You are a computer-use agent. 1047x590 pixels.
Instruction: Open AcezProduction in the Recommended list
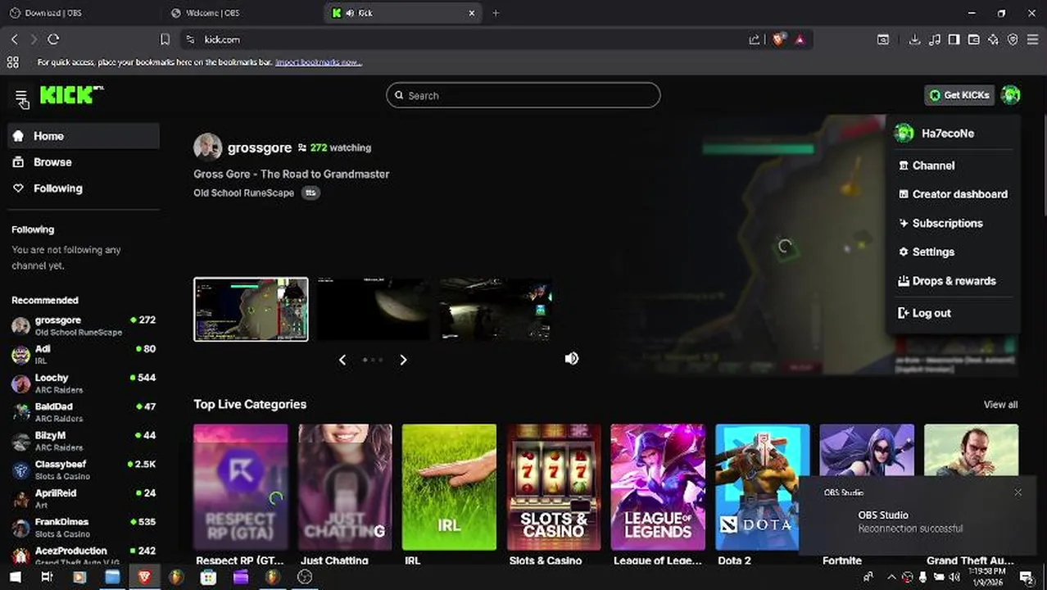click(x=84, y=555)
